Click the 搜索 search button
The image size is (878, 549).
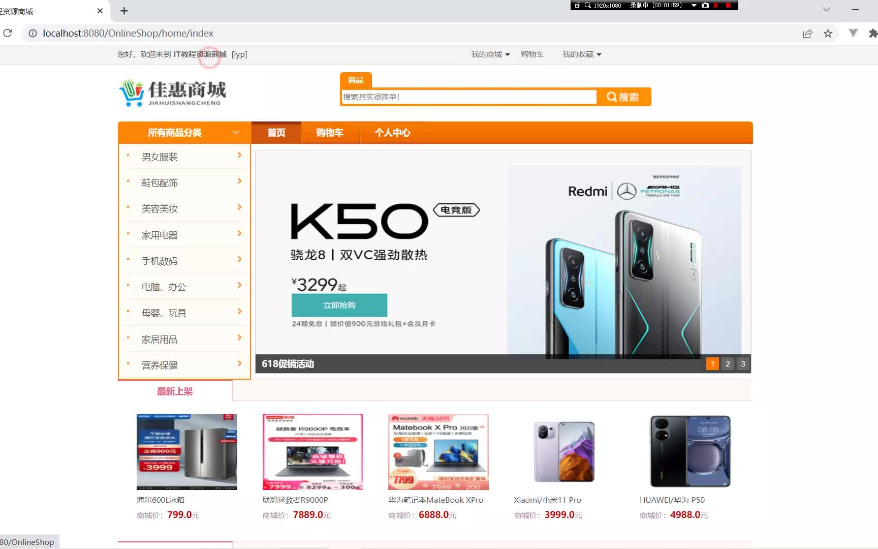coord(623,97)
